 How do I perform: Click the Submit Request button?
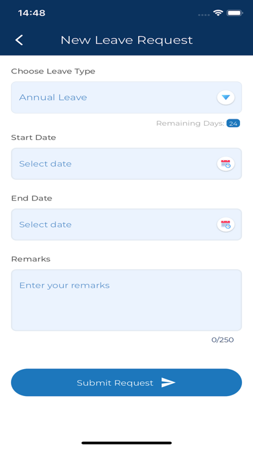[126, 383]
